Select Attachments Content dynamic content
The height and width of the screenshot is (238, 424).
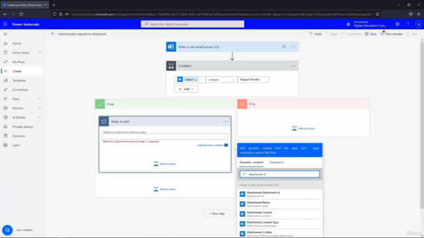[x=280, y=214]
